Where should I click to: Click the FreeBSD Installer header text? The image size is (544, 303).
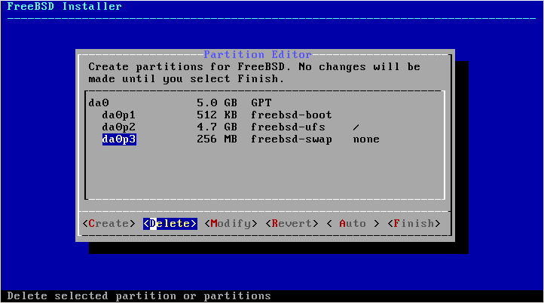click(65, 6)
